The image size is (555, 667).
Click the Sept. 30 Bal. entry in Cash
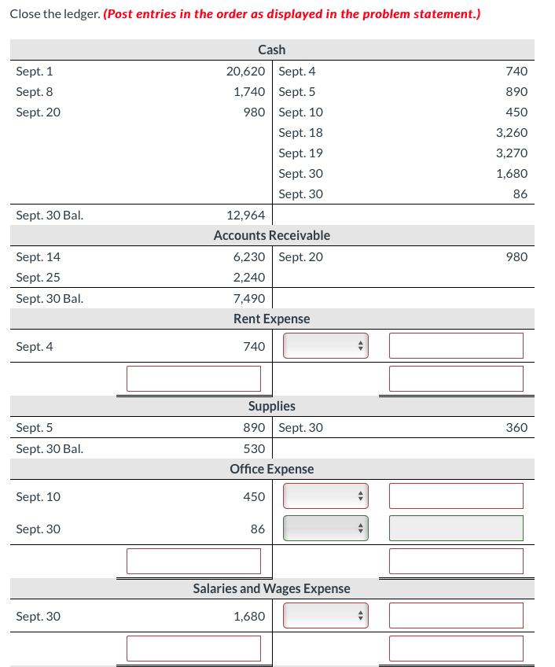50,215
